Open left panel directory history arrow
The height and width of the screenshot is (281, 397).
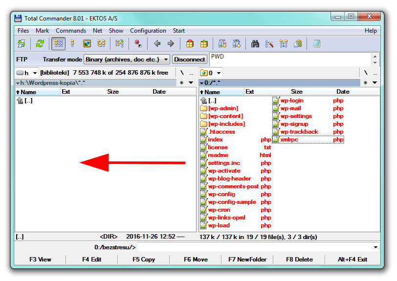pos(191,82)
